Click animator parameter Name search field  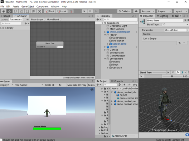[x=11, y=23]
